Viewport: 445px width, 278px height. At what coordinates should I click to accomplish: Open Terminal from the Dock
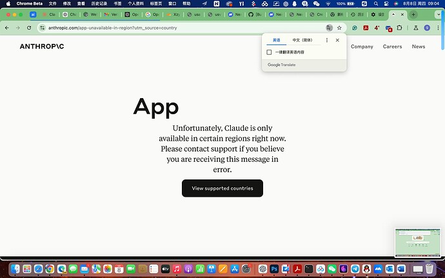point(309,268)
